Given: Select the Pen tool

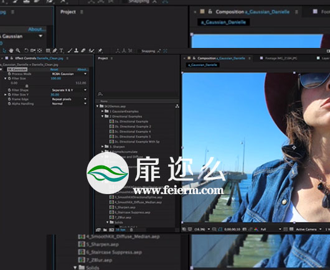Looking at the screenshot, I should point(55,50).
